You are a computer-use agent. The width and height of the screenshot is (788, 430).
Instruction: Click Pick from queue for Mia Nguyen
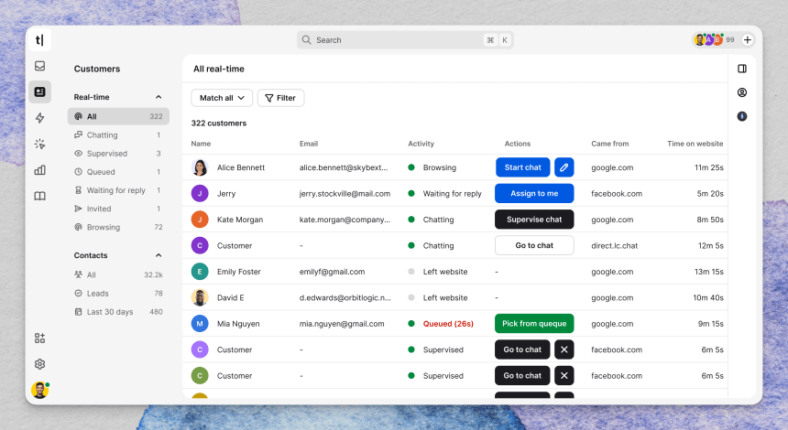point(534,324)
